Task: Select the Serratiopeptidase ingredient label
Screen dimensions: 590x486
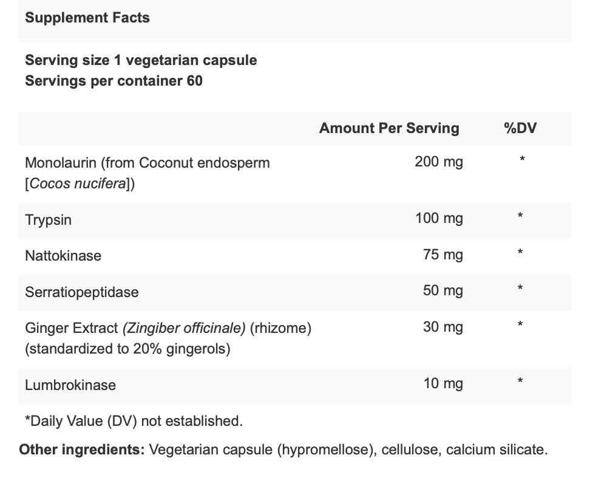Action: point(82,292)
